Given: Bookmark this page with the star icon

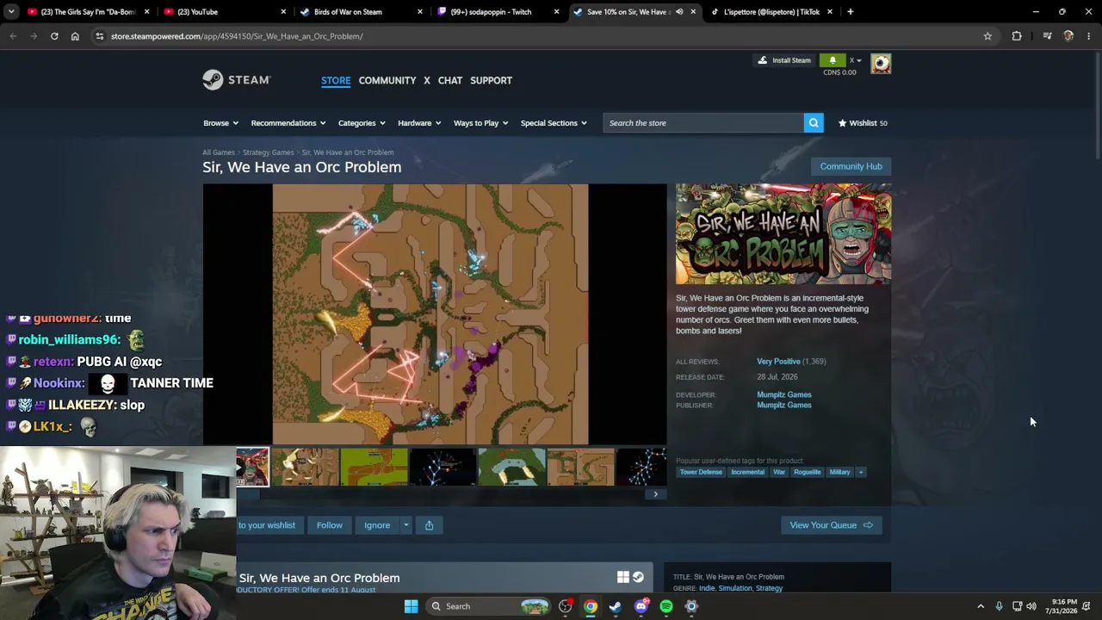Looking at the screenshot, I should (987, 36).
